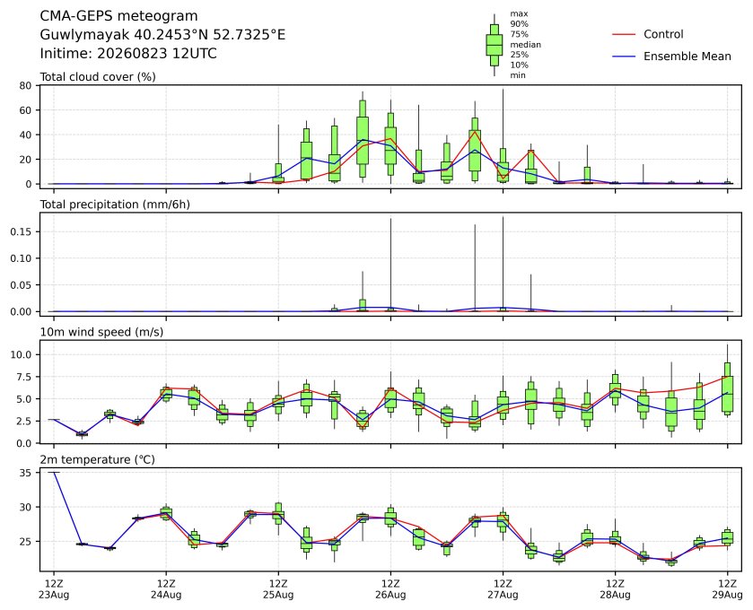Click the "75%" legend label
753x610 pixels.
[519, 34]
